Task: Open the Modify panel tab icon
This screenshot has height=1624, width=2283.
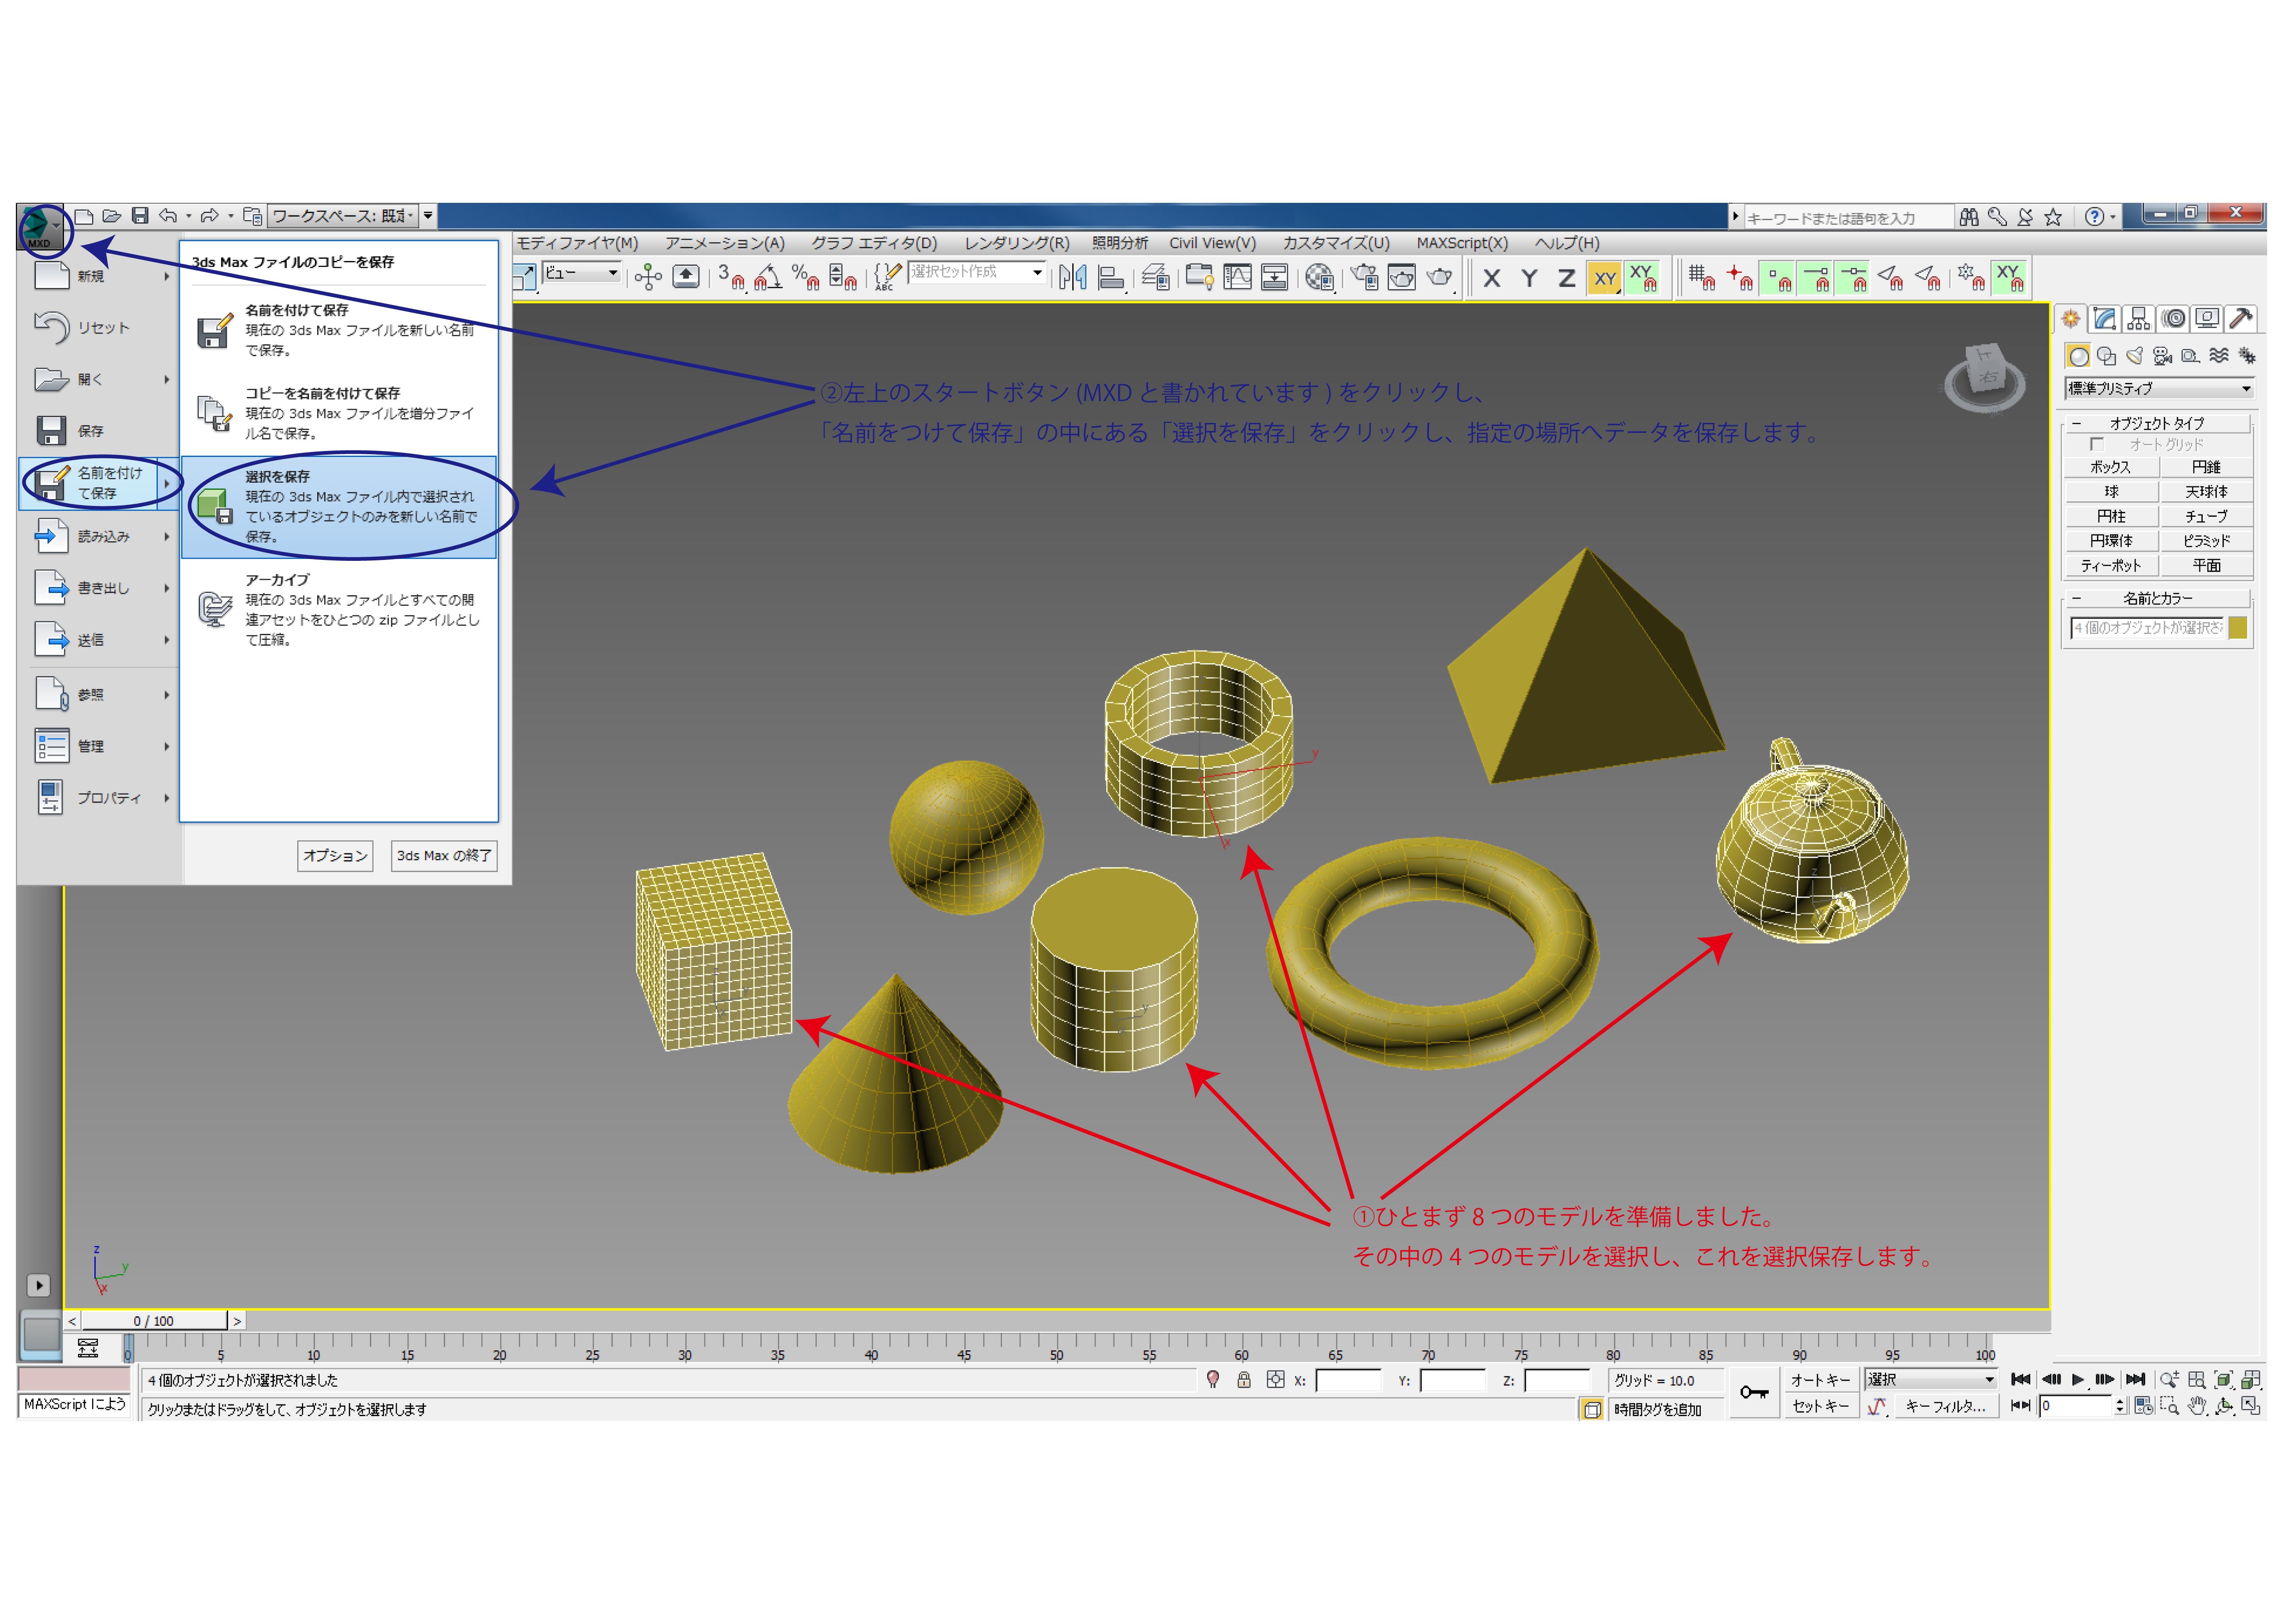Action: [2104, 319]
